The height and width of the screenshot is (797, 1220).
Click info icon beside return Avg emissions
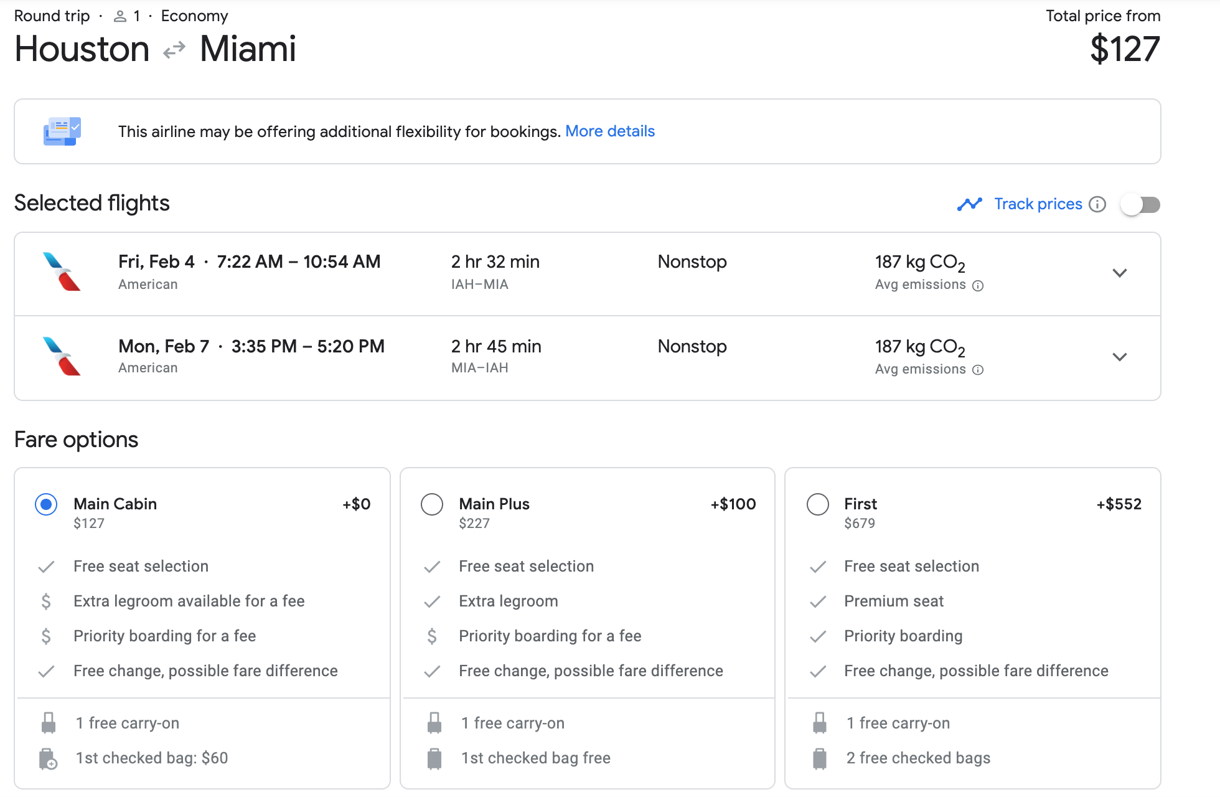(x=978, y=370)
